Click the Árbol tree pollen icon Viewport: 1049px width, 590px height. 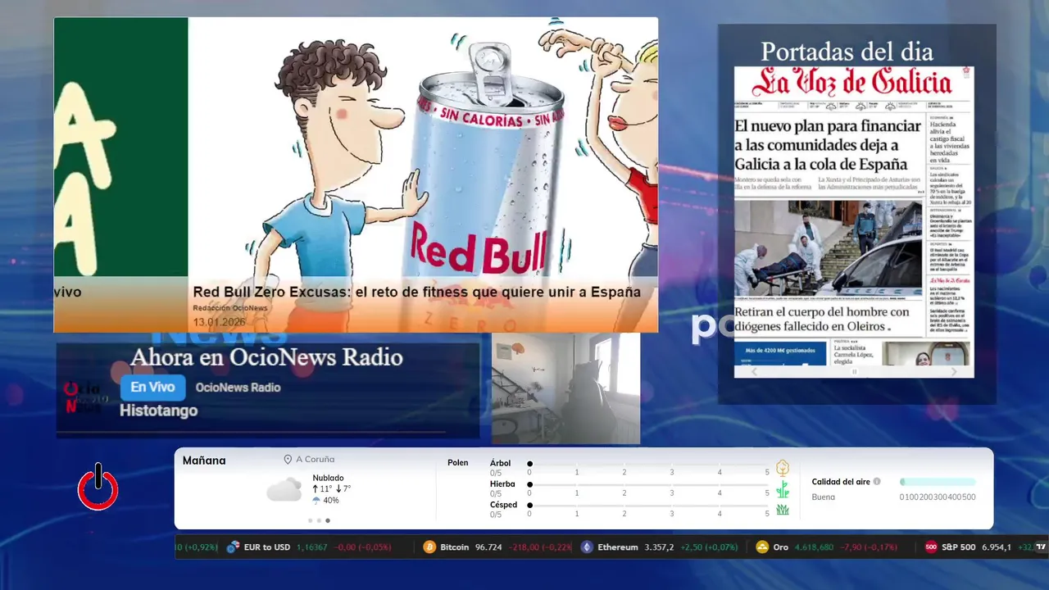[x=783, y=468]
